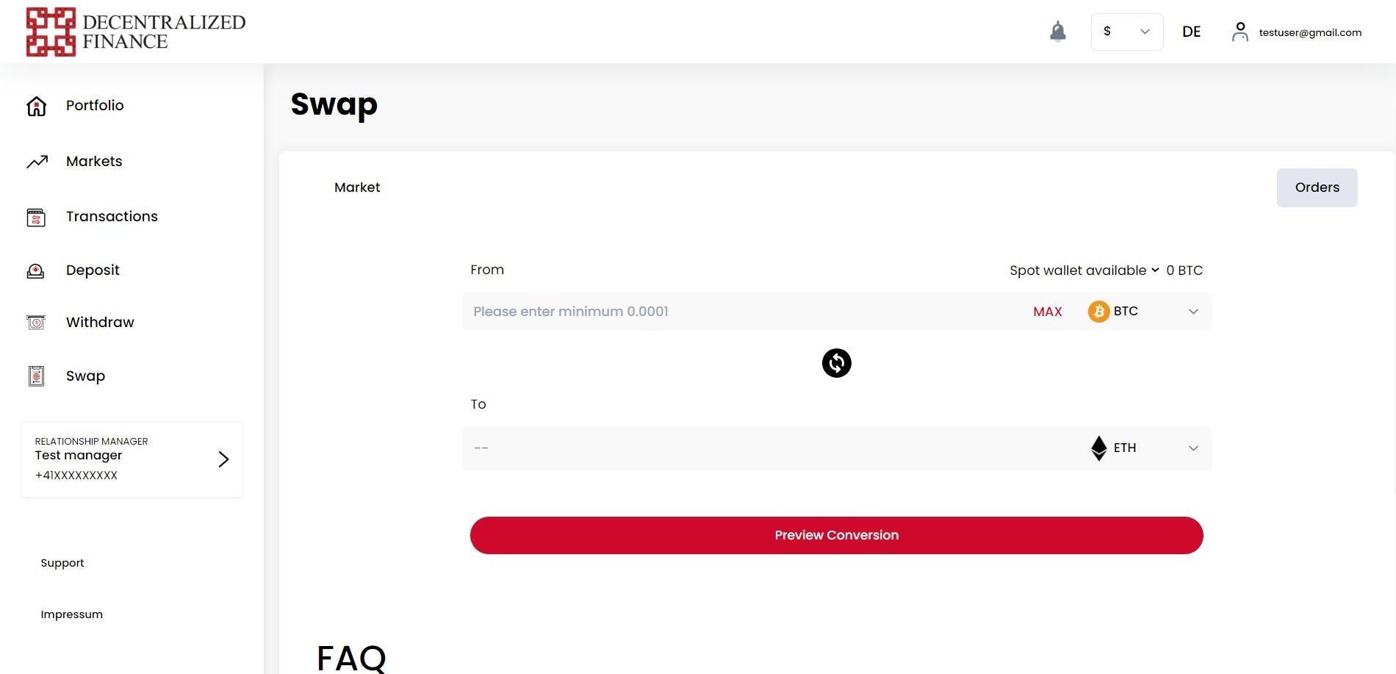Open the notifications bell icon
Screen dimensions: 1396x674
point(1057,32)
